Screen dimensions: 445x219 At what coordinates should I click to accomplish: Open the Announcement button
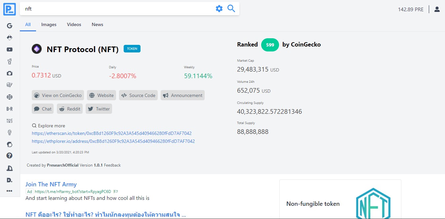coord(182,95)
